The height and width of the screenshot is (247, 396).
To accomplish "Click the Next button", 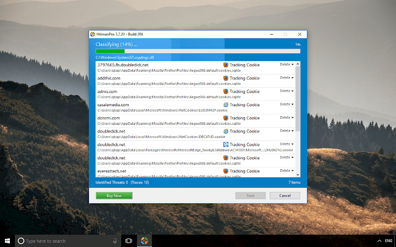I will (250, 196).
